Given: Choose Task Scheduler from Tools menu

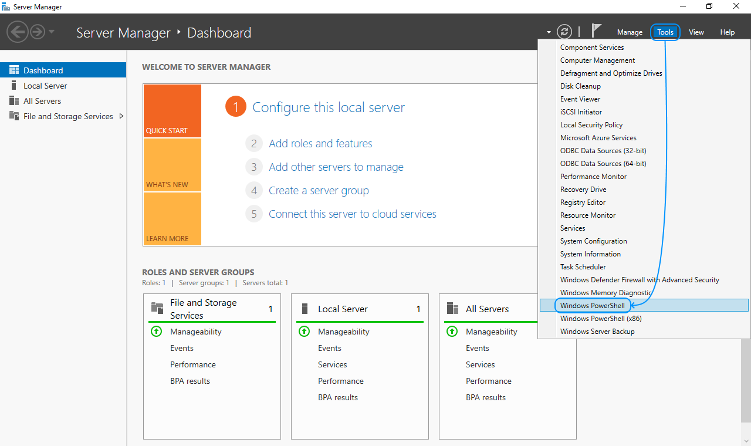Looking at the screenshot, I should (644, 267).
